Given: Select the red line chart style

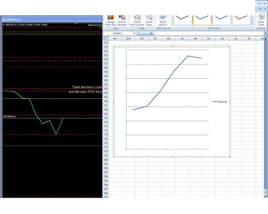Looking at the screenshot, I should pyautogui.click(x=241, y=20).
